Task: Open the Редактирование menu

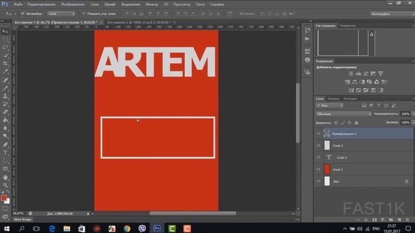Action: pos(41,5)
